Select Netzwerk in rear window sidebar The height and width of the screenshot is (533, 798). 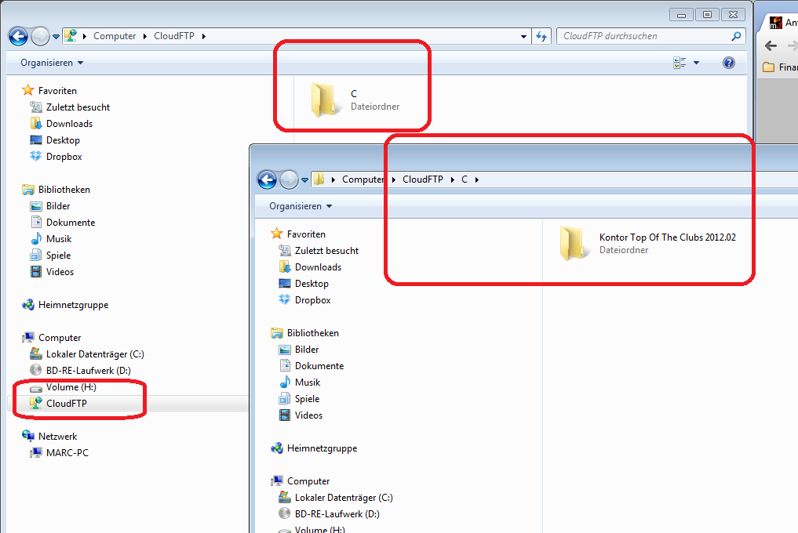tap(49, 437)
